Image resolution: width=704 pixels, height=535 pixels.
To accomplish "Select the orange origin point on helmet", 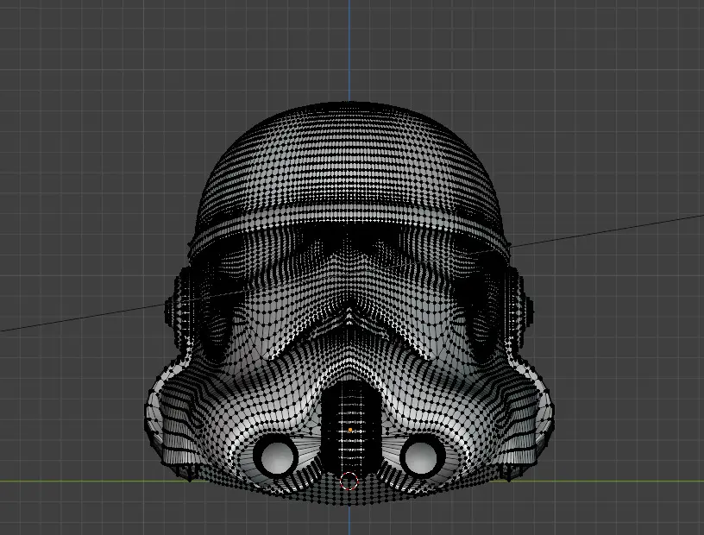I will point(350,430).
